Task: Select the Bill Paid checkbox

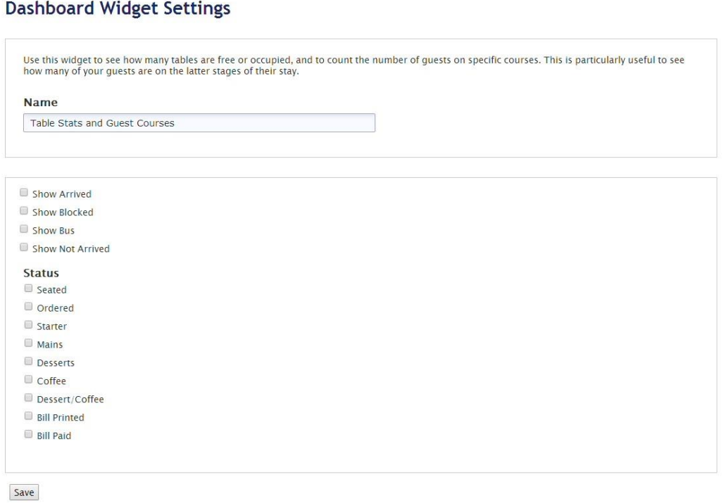Action: pyautogui.click(x=28, y=435)
